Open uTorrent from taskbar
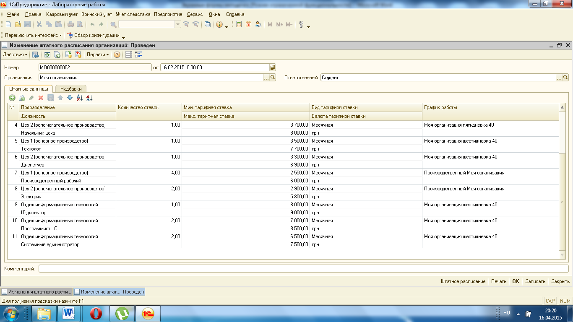The image size is (573, 322). [122, 313]
